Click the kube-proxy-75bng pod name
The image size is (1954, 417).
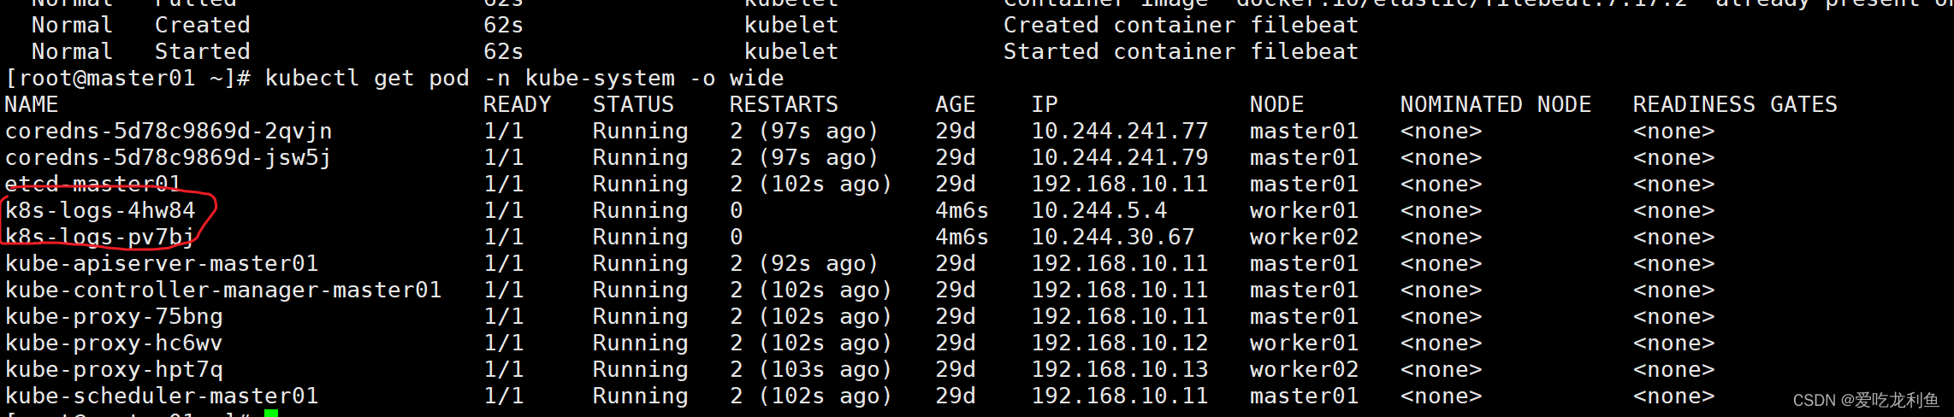tap(114, 316)
